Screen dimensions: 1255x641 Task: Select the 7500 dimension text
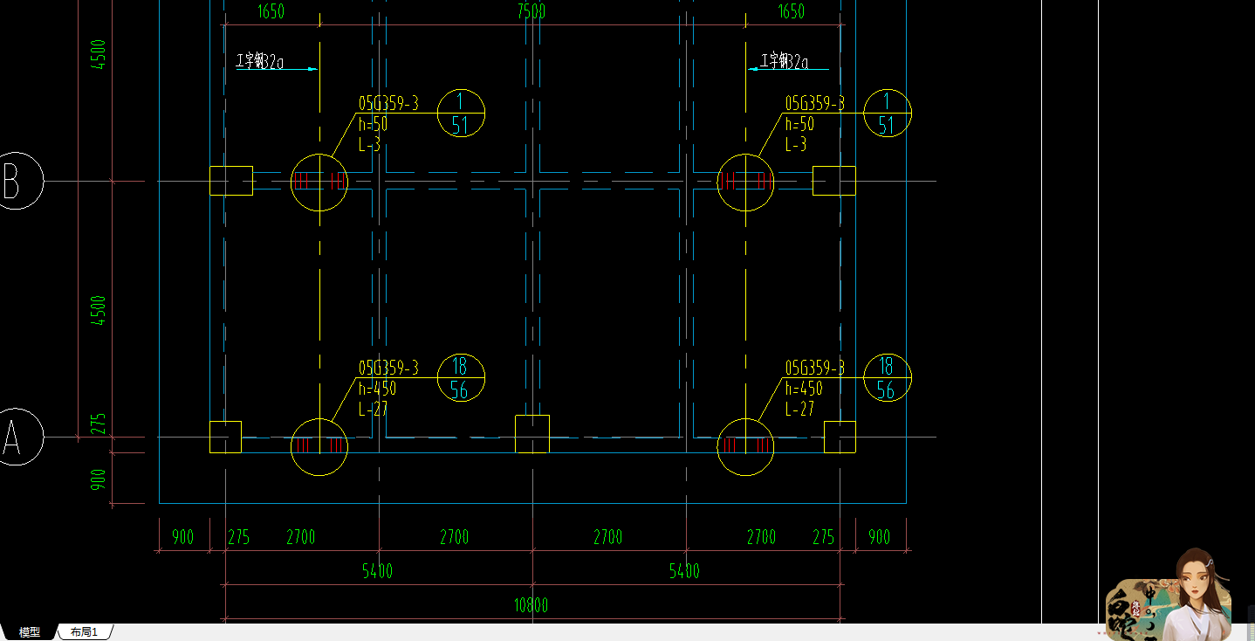tap(531, 11)
